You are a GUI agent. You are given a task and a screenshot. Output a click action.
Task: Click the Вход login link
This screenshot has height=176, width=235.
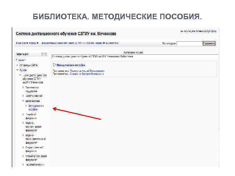coord(214,31)
